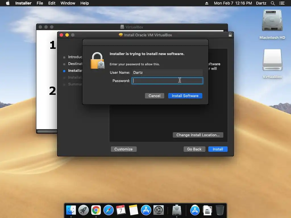
Task: Close the Install Oracle VM VirtualBox window
Action: click(x=61, y=35)
